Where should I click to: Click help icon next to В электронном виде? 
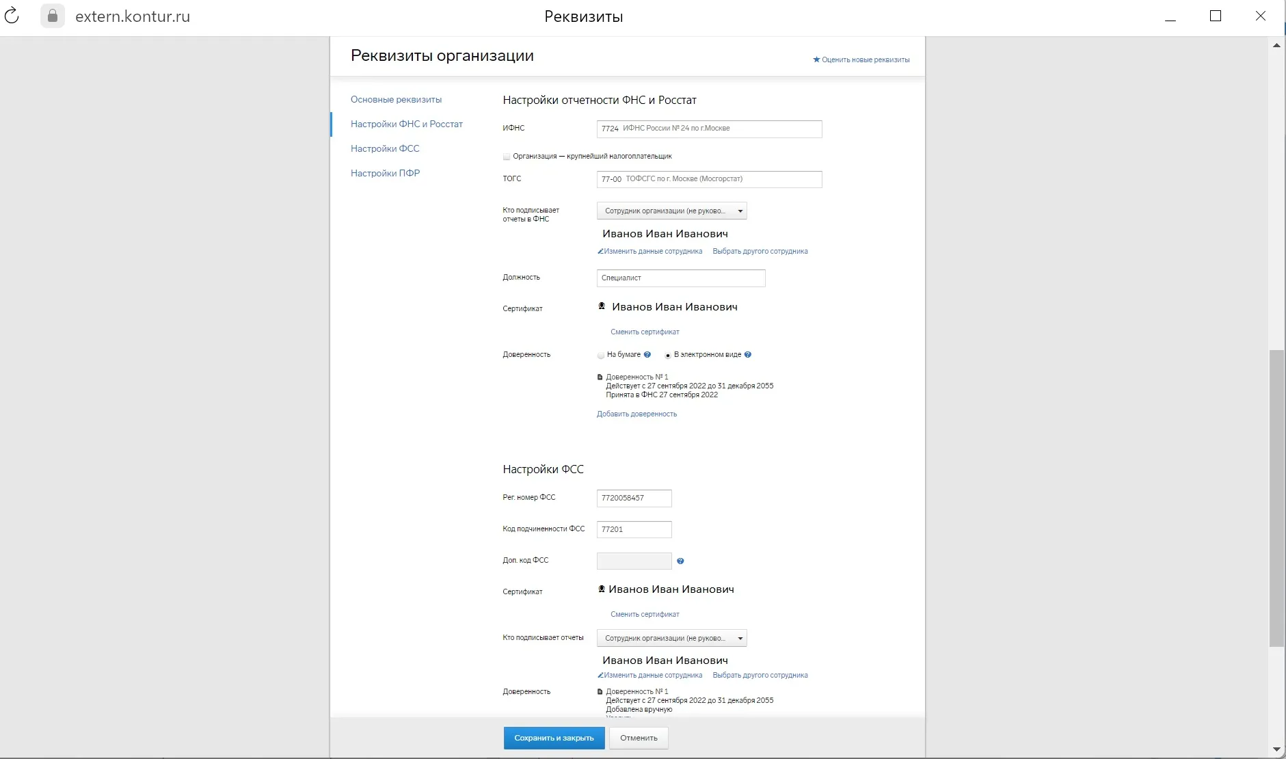point(748,355)
